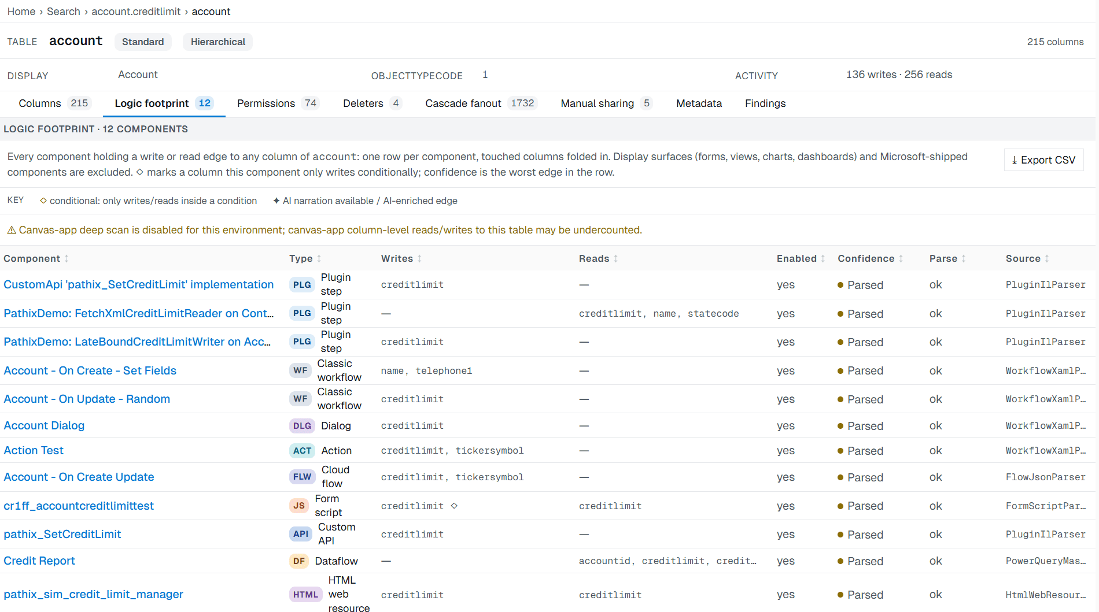
Task: Click the FLW cloud flow badge
Action: pyautogui.click(x=302, y=477)
